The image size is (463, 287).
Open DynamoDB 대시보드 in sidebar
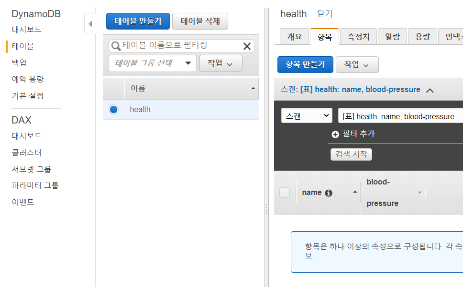27,30
